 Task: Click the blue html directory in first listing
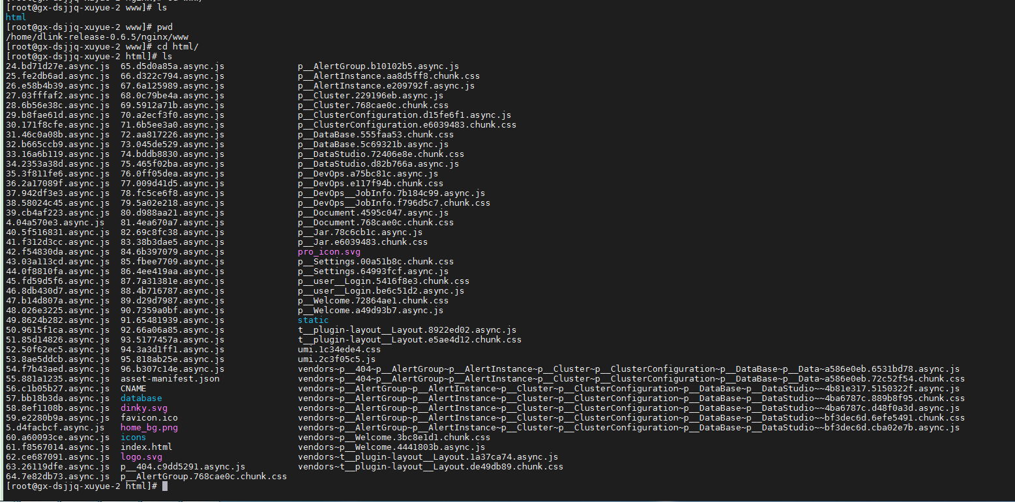16,18
